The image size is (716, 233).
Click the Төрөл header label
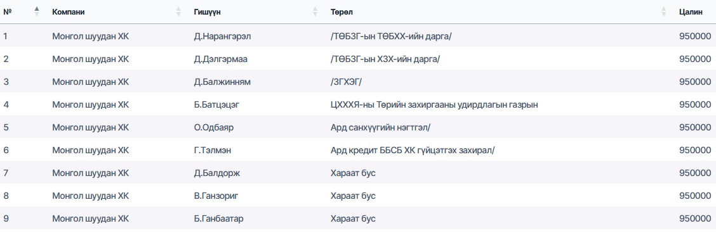pyautogui.click(x=340, y=12)
